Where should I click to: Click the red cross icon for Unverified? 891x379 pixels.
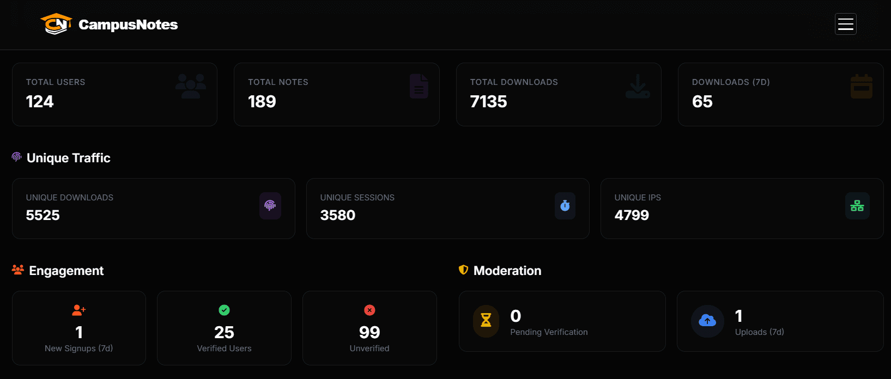[369, 310]
